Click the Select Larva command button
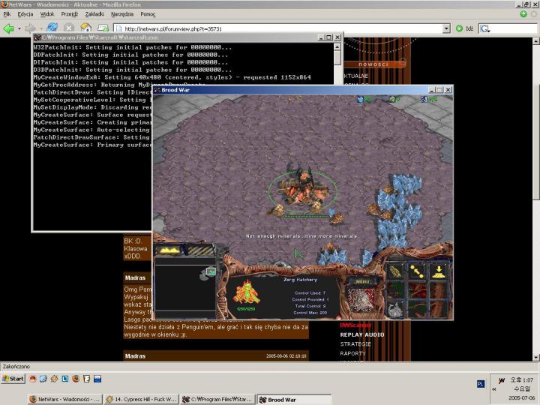Image resolution: width=540 pixels, height=405 pixels. tap(395, 271)
